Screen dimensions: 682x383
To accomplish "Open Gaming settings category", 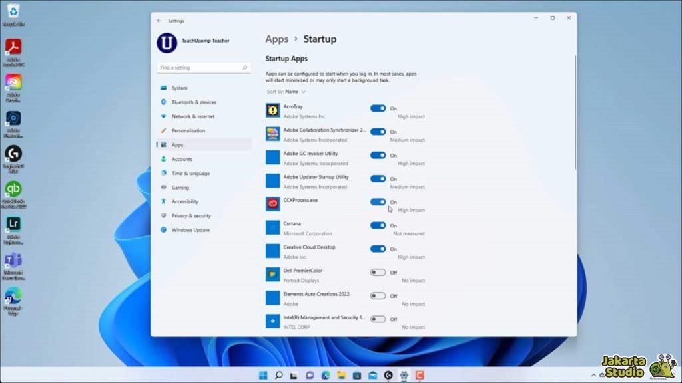I will (204, 188).
